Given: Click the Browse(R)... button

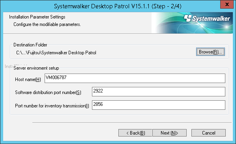Looking at the screenshot, I should click(210, 52).
